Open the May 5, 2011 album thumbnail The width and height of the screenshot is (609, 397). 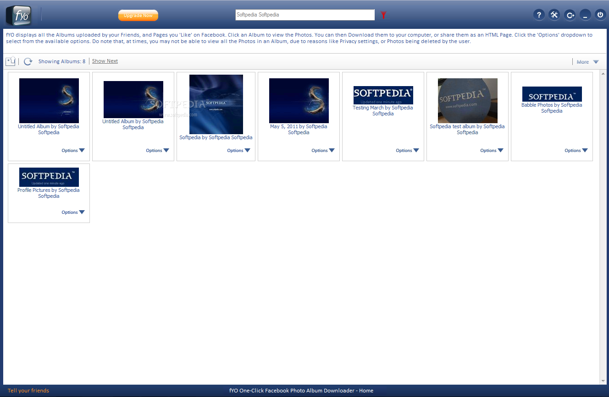tap(299, 101)
